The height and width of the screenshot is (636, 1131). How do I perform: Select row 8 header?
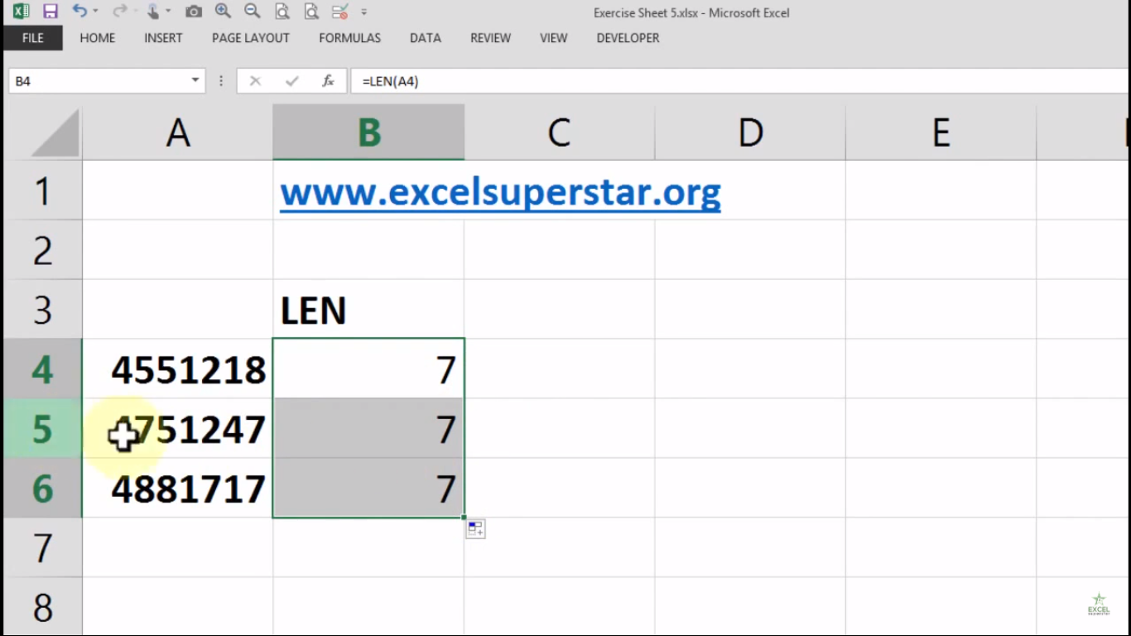tap(43, 607)
